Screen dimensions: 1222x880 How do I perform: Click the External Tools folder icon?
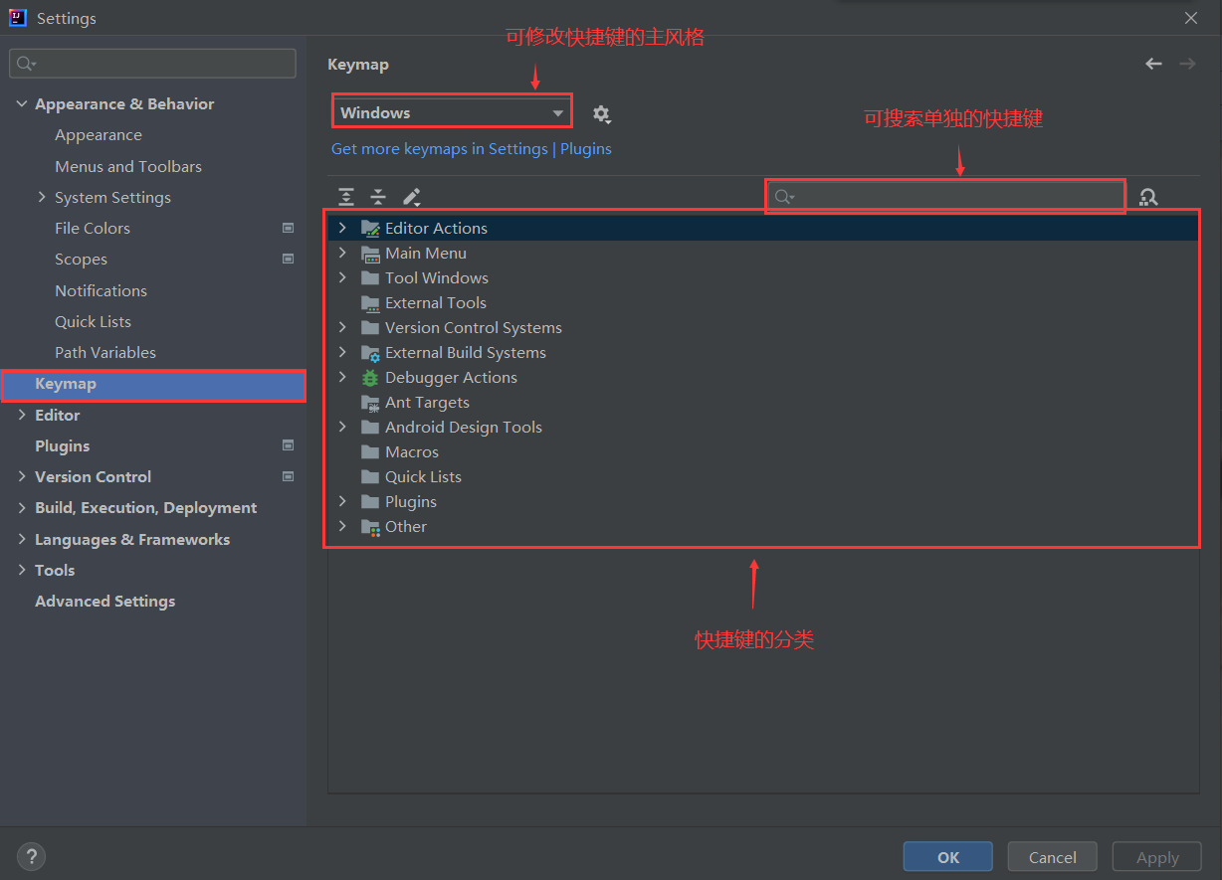click(370, 302)
